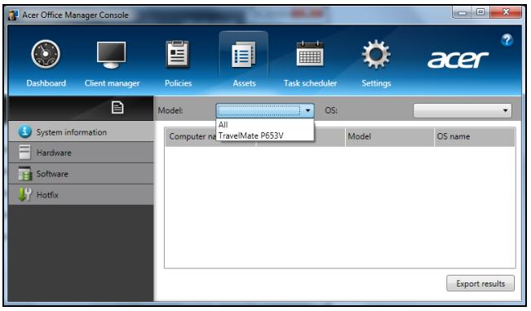Close the Acer Office Manager Console window
Viewport: 531px width, 311px height.
[506, 12]
